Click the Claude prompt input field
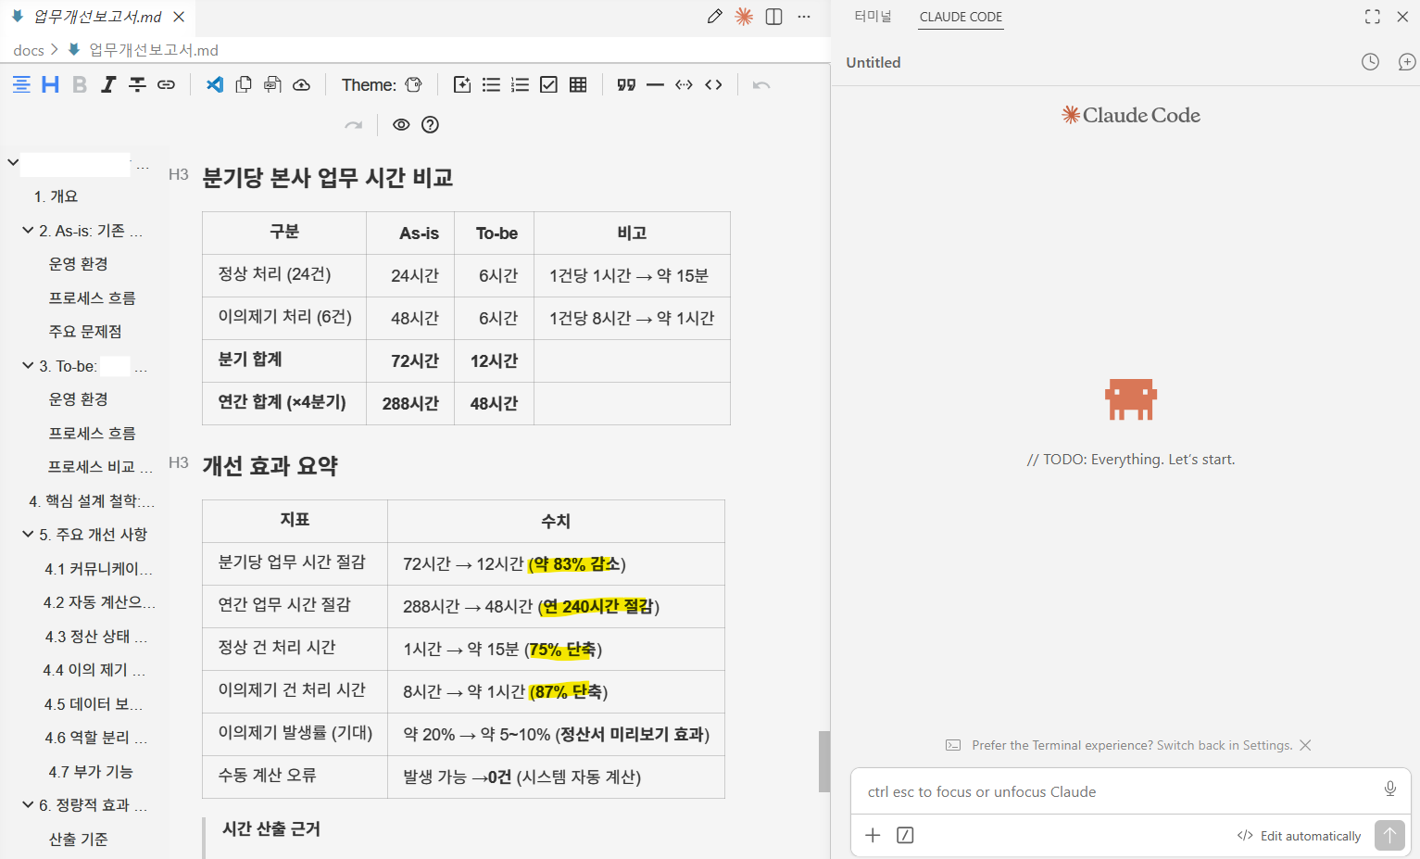The height and width of the screenshot is (859, 1420). click(x=1112, y=792)
